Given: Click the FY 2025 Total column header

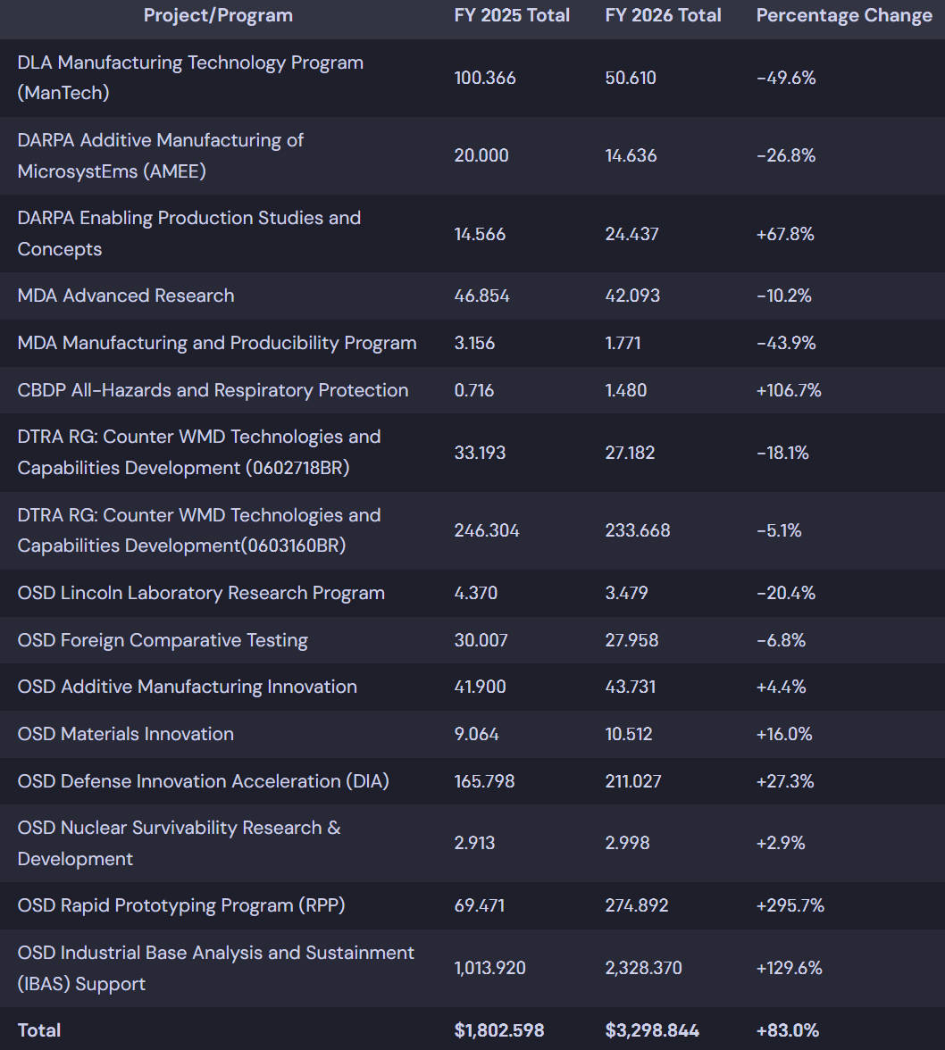Looking at the screenshot, I should pos(512,15).
